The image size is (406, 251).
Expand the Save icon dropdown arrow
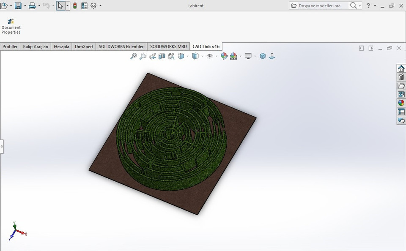tap(25, 5)
